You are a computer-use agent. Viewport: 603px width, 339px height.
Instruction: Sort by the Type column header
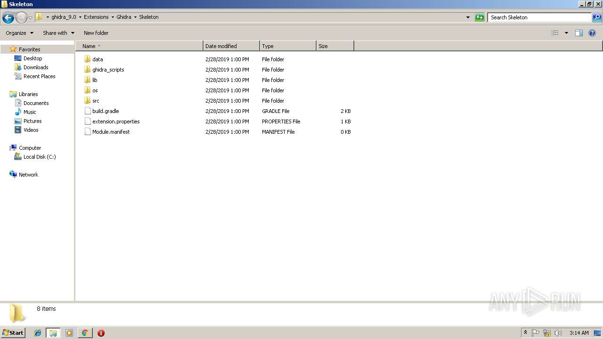point(288,46)
